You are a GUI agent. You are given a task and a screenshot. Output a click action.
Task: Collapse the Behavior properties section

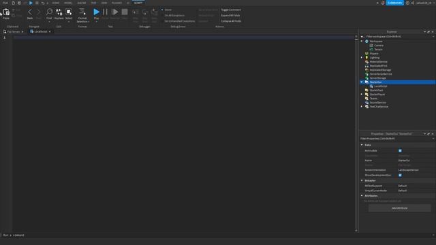362,180
